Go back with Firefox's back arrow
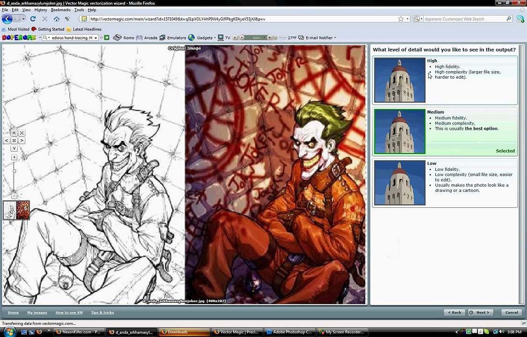527x337 pixels. pyautogui.click(x=7, y=19)
